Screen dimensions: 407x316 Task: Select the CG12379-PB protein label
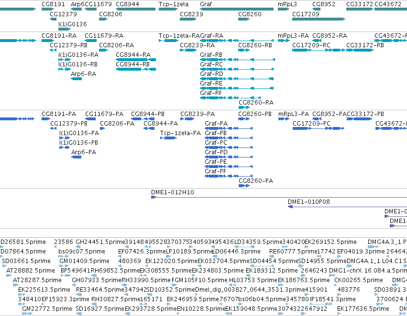(69, 124)
